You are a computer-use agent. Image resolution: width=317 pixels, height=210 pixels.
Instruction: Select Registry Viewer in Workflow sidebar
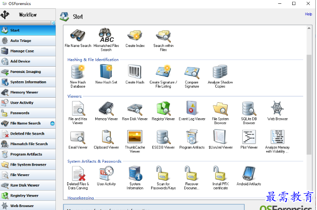click(28, 195)
